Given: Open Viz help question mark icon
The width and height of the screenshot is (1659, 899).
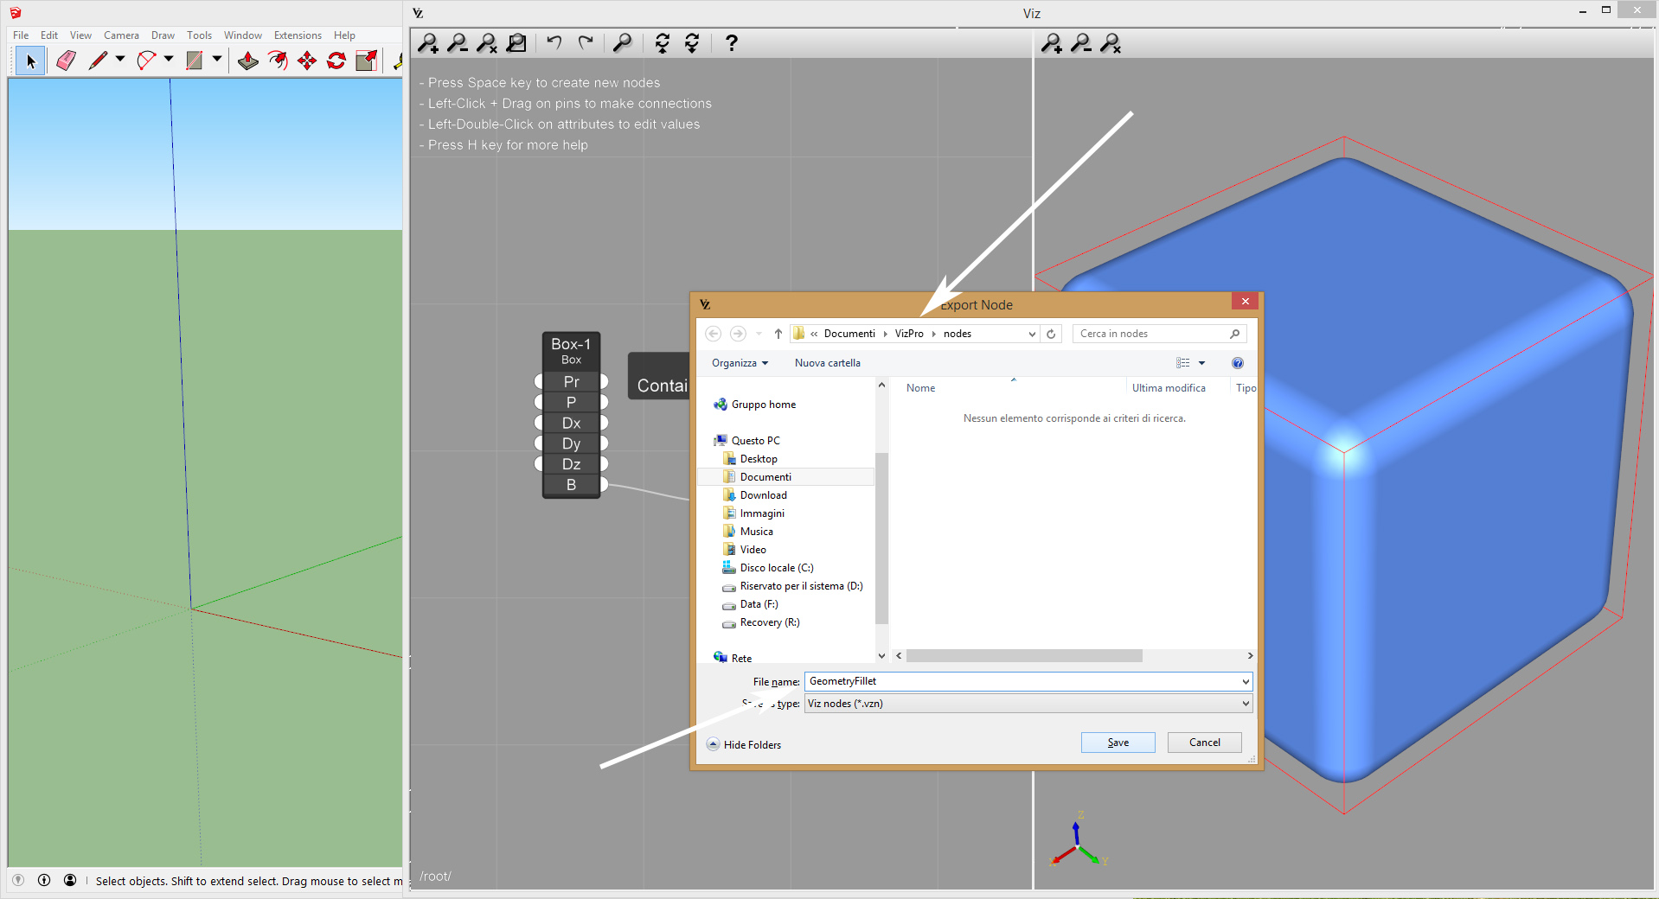Looking at the screenshot, I should point(731,42).
